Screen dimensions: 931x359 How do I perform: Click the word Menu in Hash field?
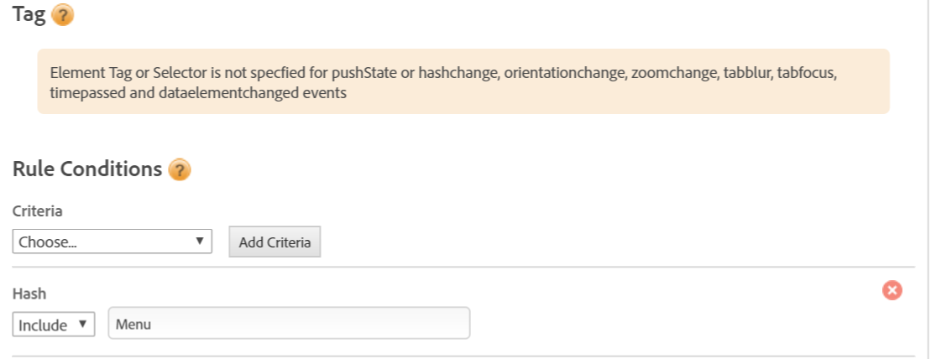pyautogui.click(x=133, y=324)
